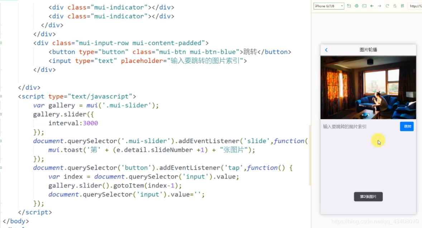Click the rotate/pop-out preview icon
Viewport: 422px width, 228px height.
point(349,6)
